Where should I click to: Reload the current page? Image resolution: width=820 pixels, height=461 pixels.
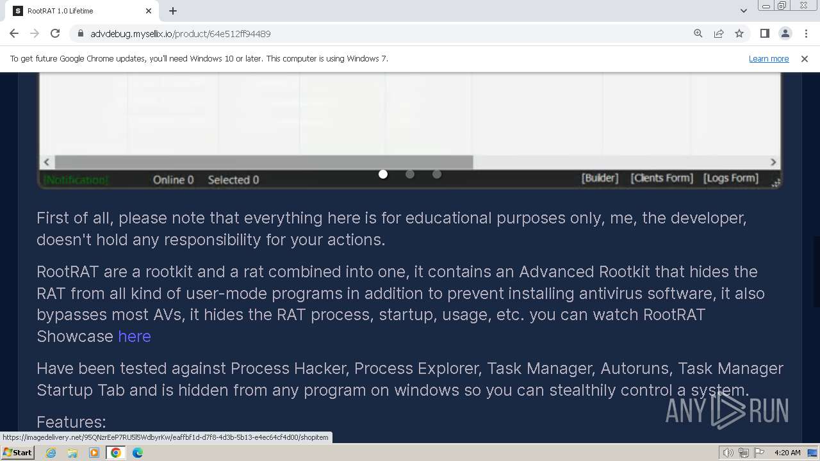coord(55,33)
